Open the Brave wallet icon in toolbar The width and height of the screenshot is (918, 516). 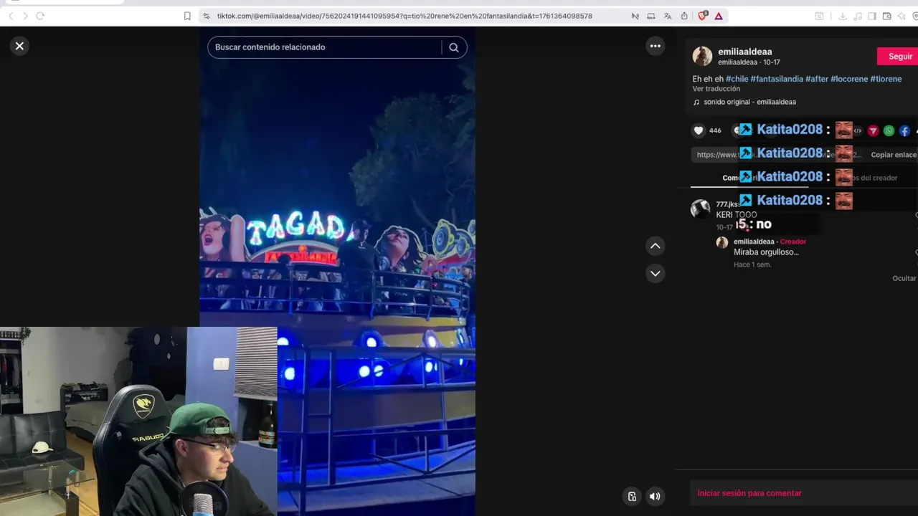[886, 16]
